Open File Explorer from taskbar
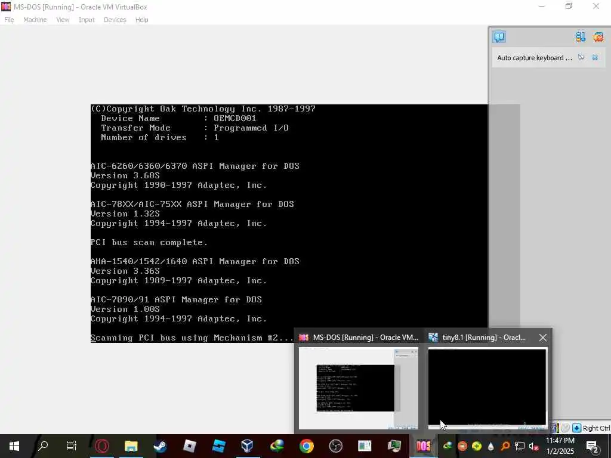The image size is (611, 458). tap(131, 446)
